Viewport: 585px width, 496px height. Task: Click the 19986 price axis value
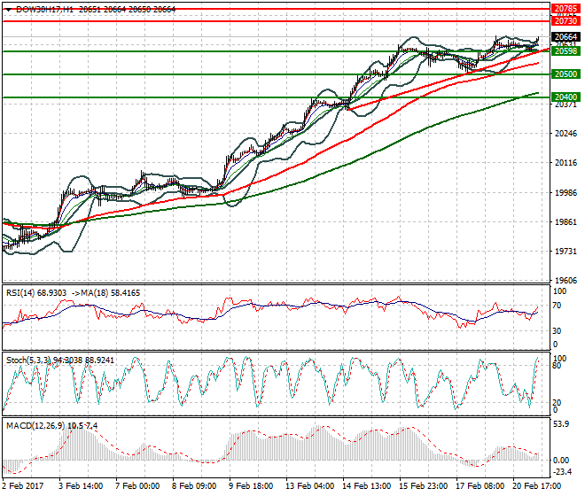click(565, 192)
